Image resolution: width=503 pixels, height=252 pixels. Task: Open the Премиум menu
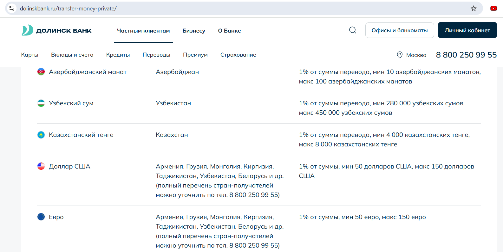point(195,55)
